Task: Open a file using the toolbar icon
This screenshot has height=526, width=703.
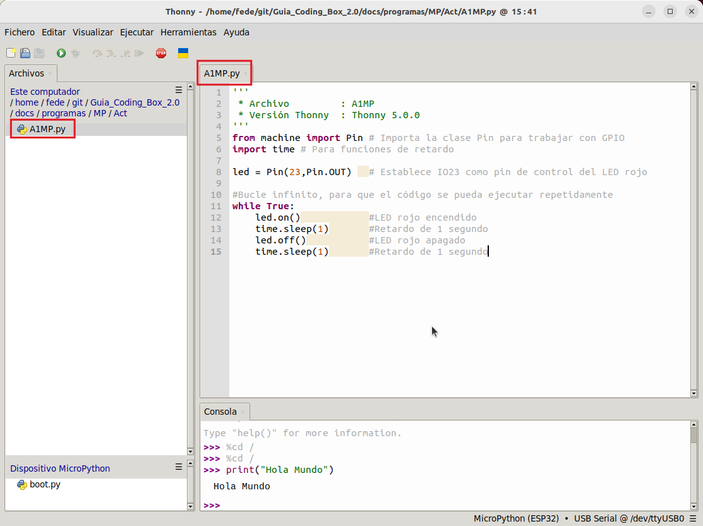Action: click(25, 53)
